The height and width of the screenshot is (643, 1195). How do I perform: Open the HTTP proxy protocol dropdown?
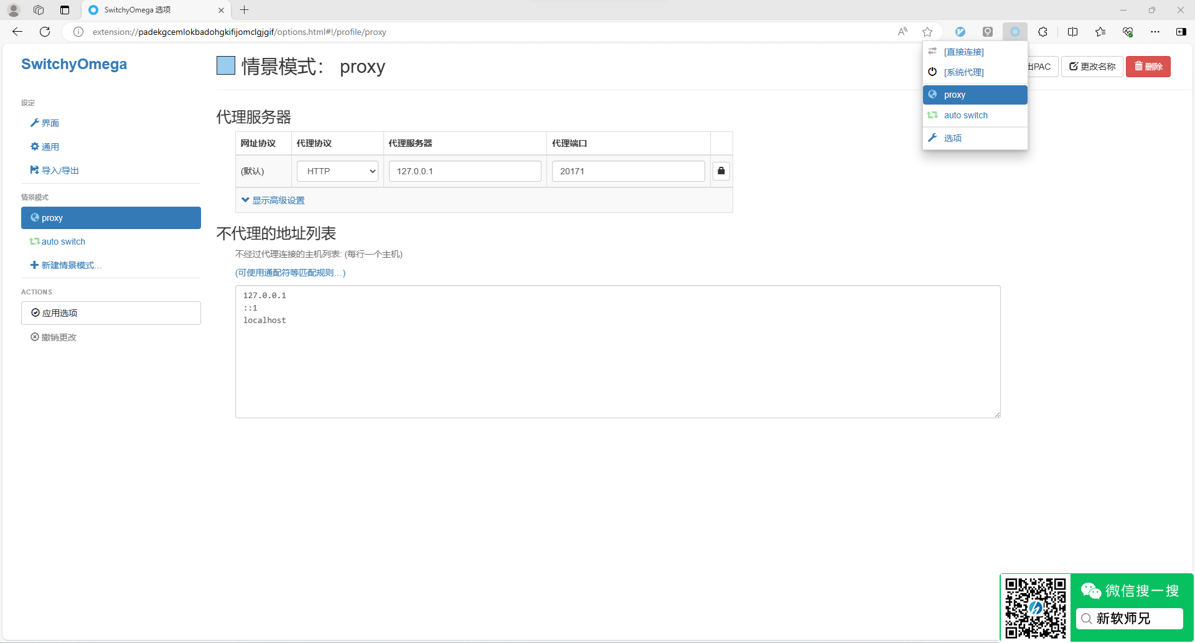[x=337, y=171]
